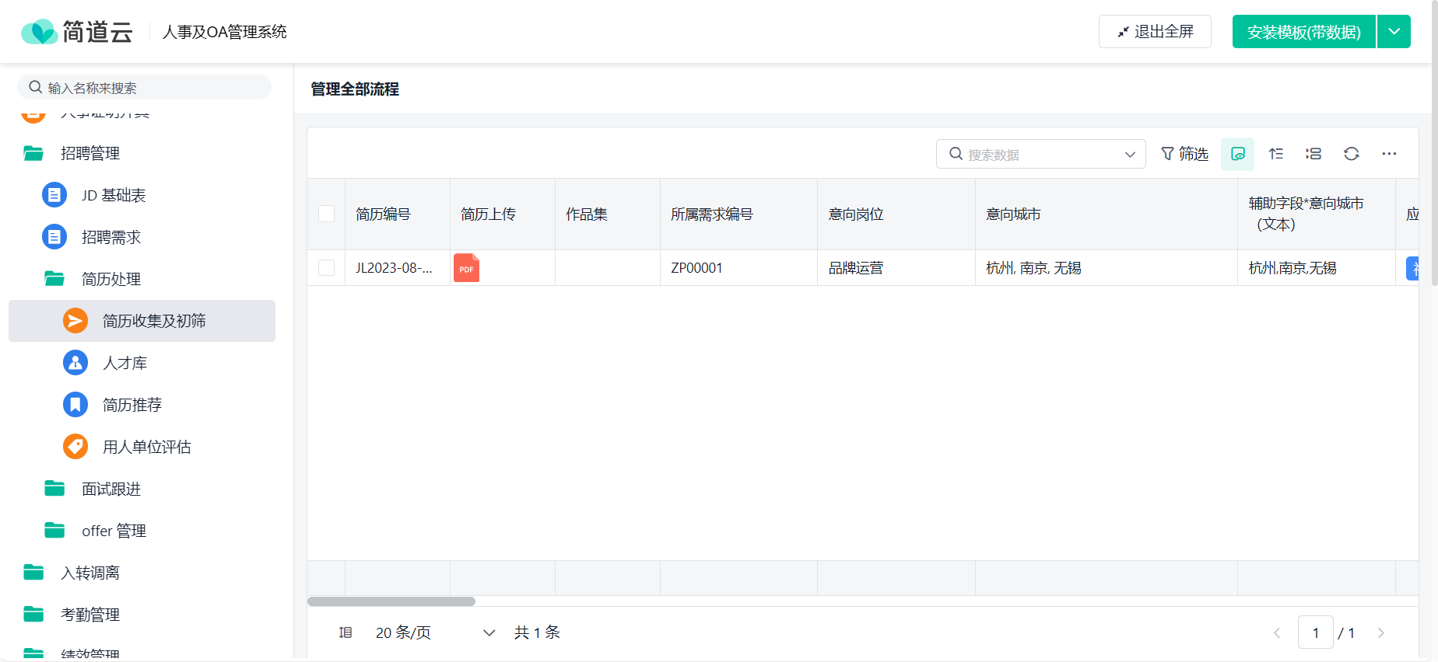
Task: Click the JD 基础表 form icon
Action: [54, 195]
